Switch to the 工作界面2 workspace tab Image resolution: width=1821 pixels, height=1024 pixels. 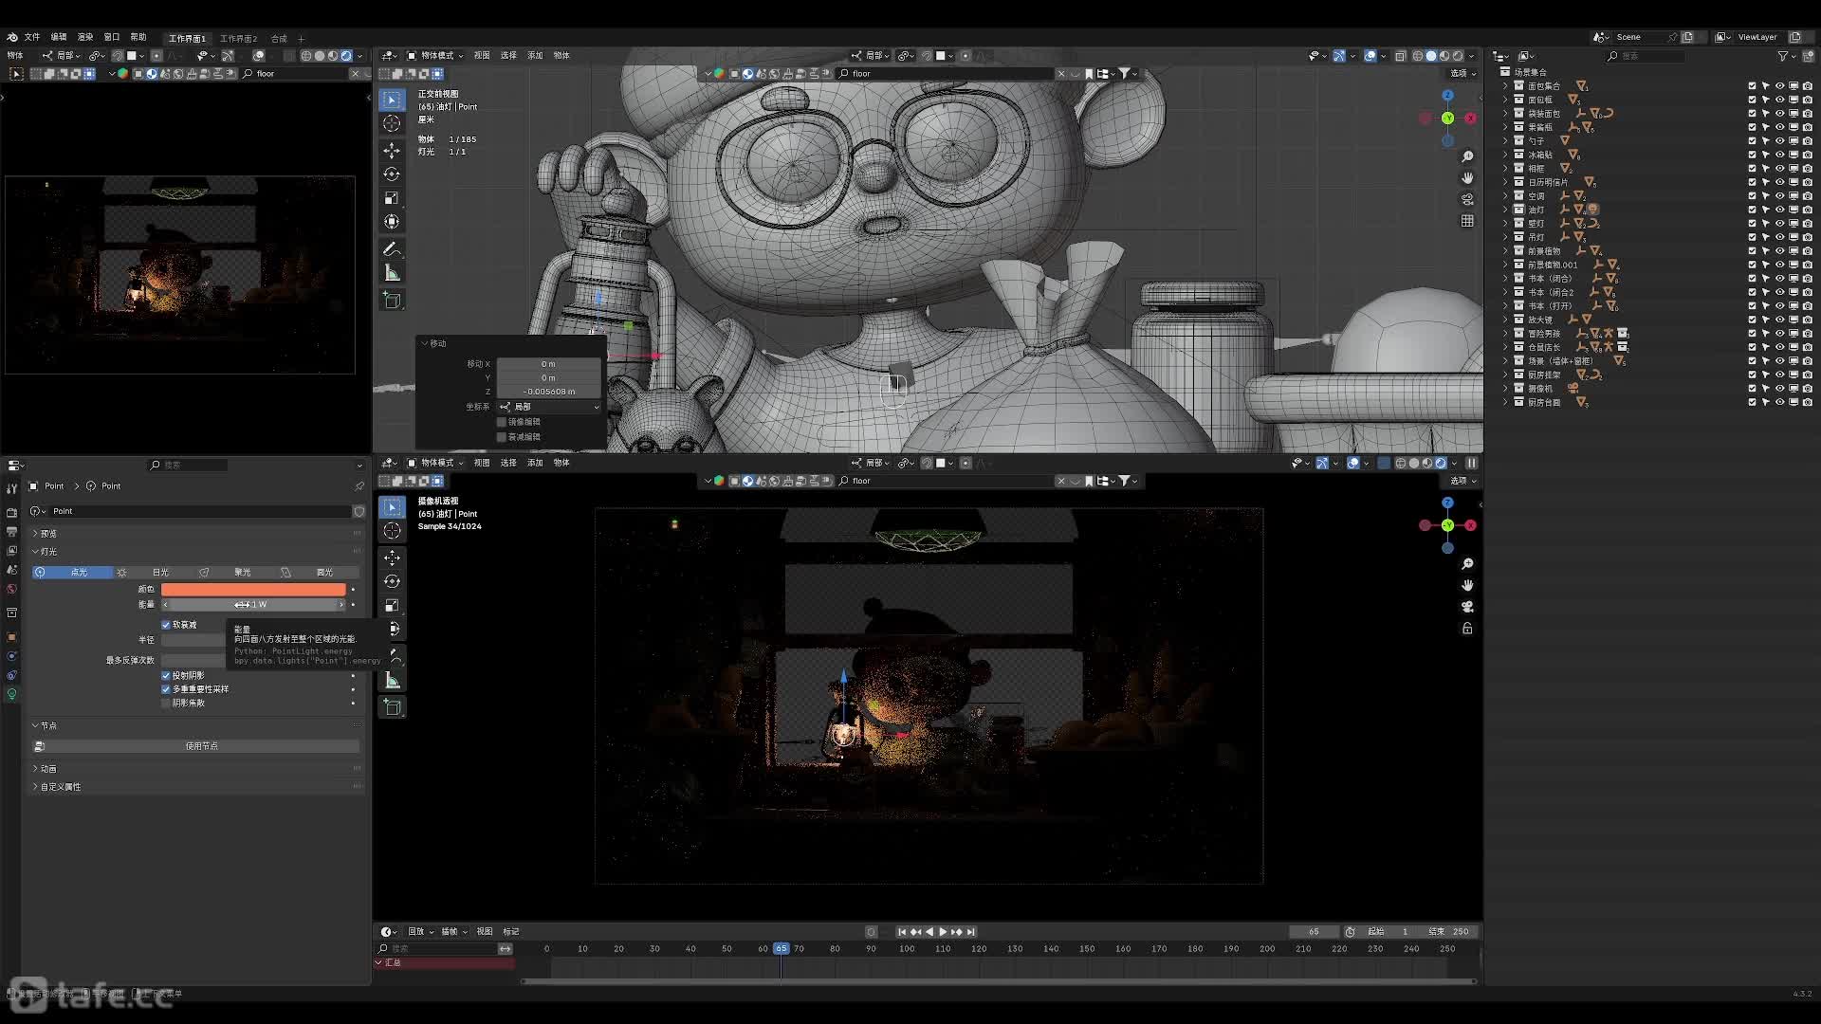pos(238,39)
